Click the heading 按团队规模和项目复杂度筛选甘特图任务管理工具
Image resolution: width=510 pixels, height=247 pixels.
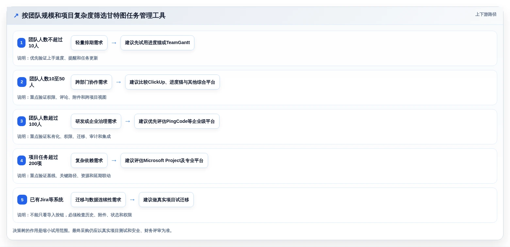94,16
